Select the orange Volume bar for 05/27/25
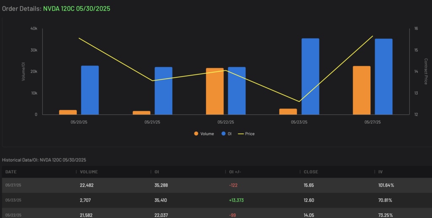This screenshot has height=218, width=432. (x=362, y=90)
